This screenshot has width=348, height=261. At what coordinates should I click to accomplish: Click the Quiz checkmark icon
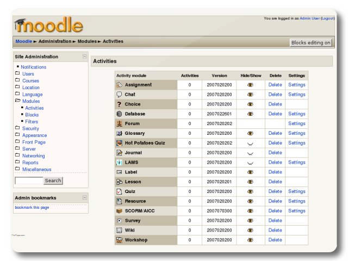tap(119, 191)
